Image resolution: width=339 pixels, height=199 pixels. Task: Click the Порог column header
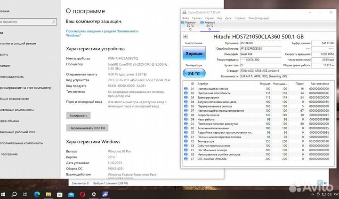(299, 84)
